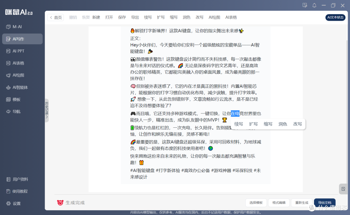This screenshot has height=215, width=350.
Task: Click 续写 in the top toolbar
Action: (148, 17)
